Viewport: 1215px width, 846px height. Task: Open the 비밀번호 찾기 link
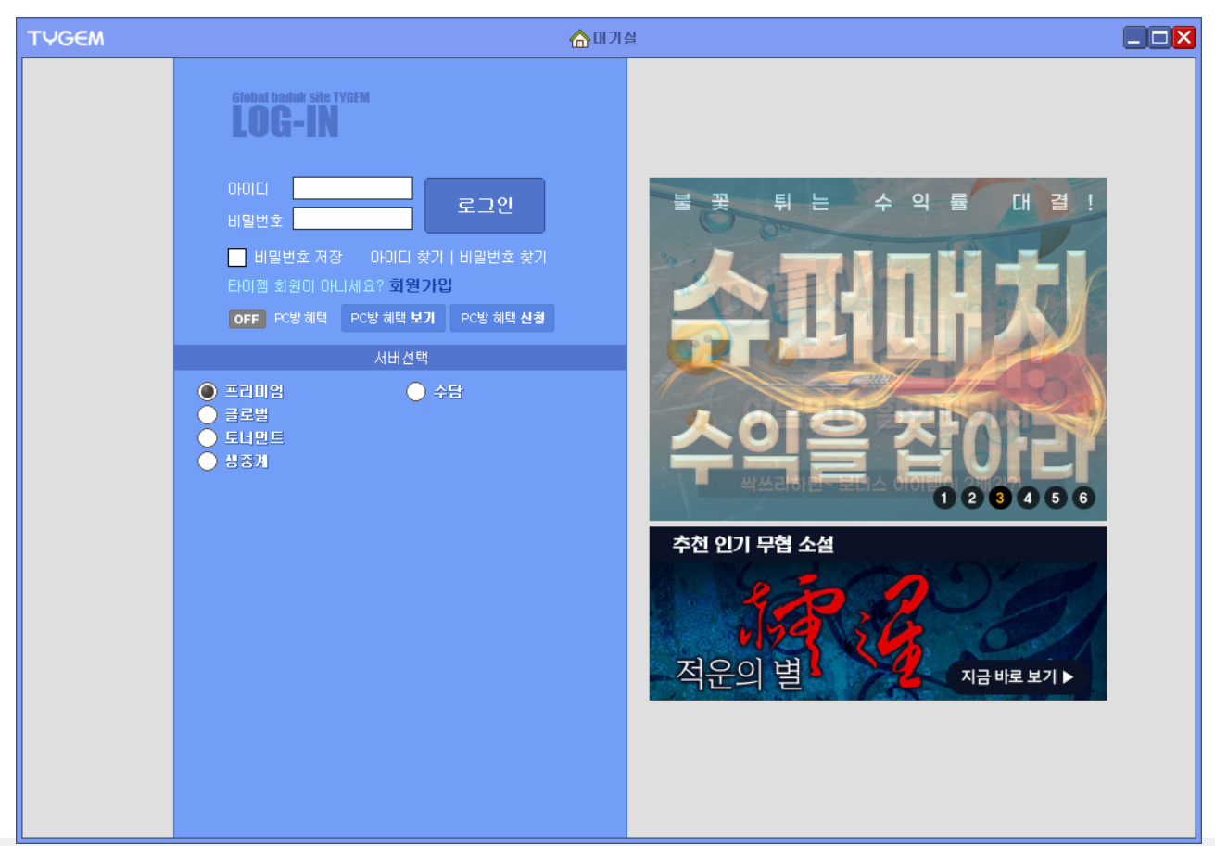pyautogui.click(x=503, y=258)
